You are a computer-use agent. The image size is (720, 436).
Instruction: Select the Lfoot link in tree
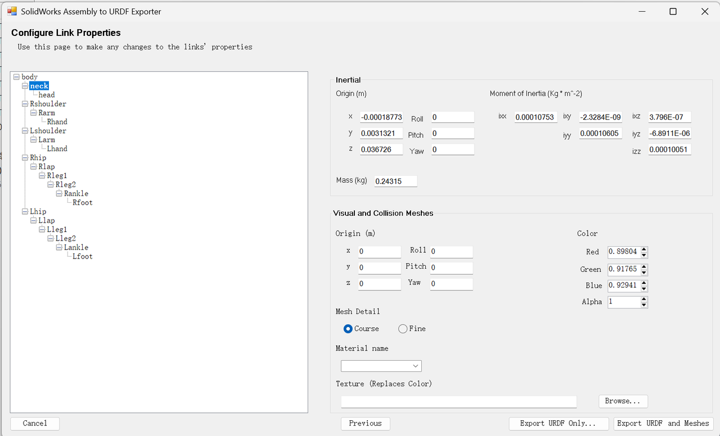click(83, 257)
